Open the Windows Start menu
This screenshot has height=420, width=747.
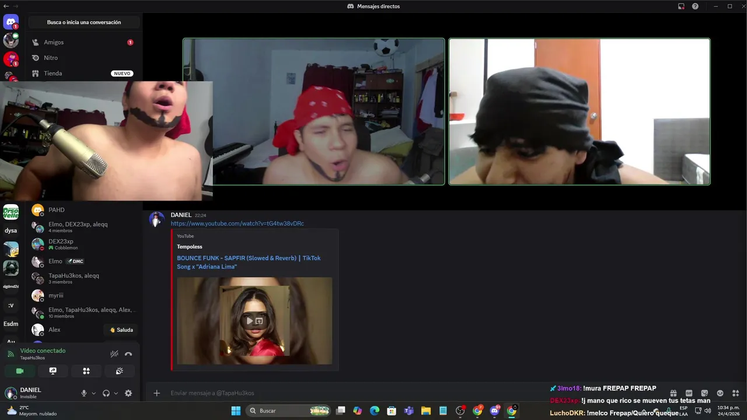point(236,411)
